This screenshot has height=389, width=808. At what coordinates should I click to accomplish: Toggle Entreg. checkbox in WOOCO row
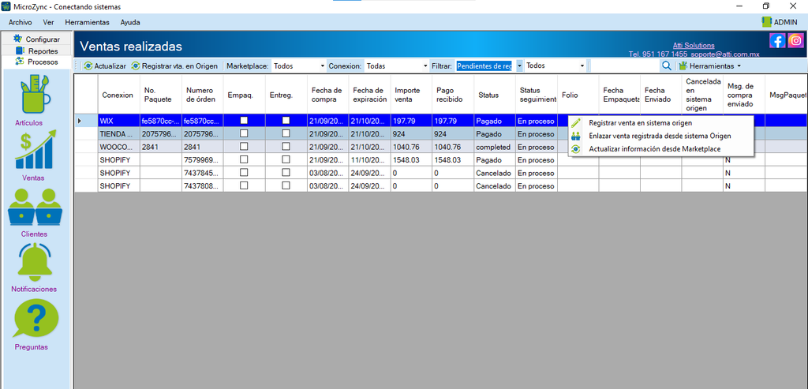(286, 146)
